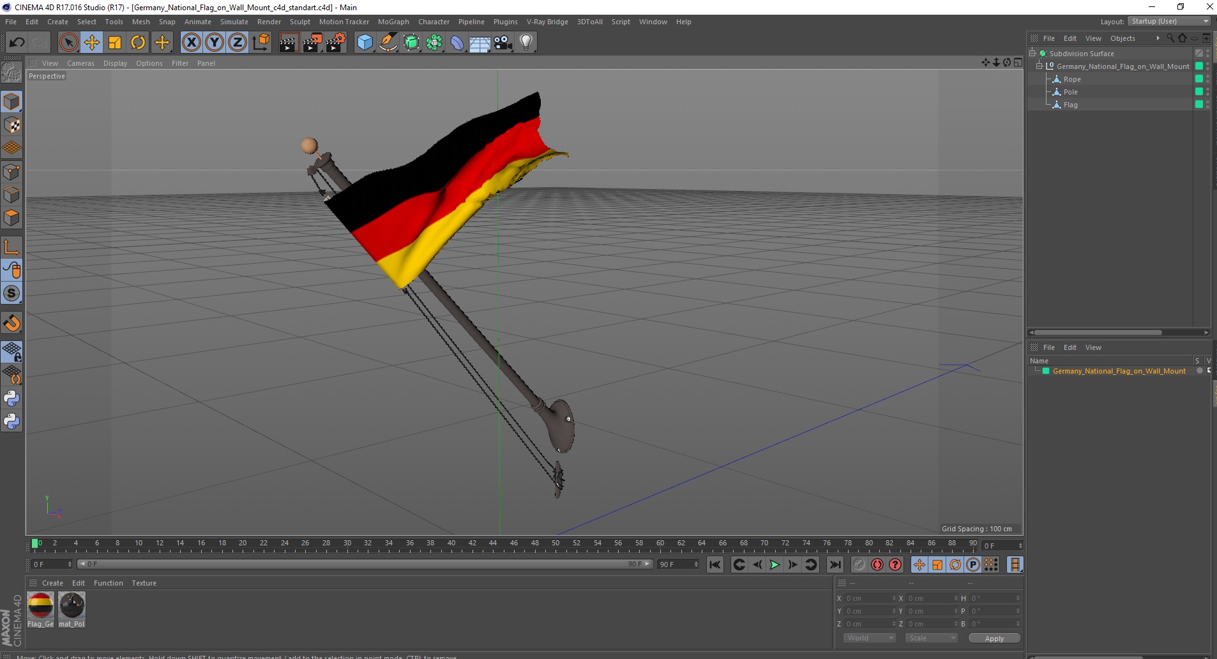Toggle layer solo dot
Screen dimensions: 1217x659
[1199, 371]
